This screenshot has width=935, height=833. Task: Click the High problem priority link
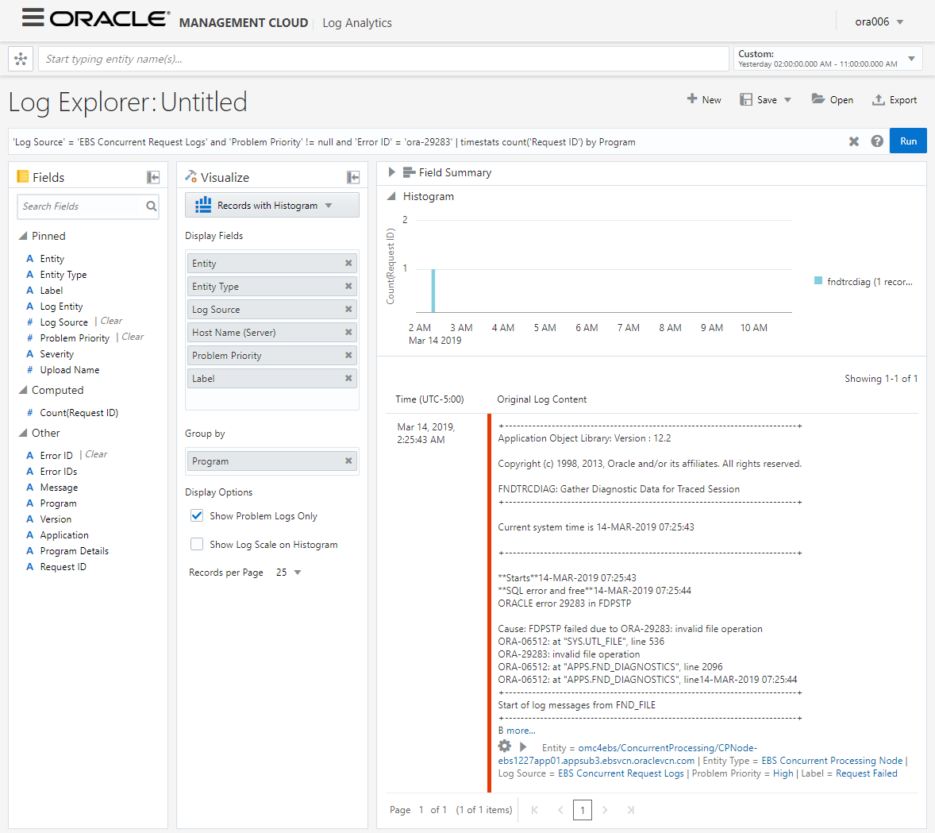pyautogui.click(x=783, y=773)
